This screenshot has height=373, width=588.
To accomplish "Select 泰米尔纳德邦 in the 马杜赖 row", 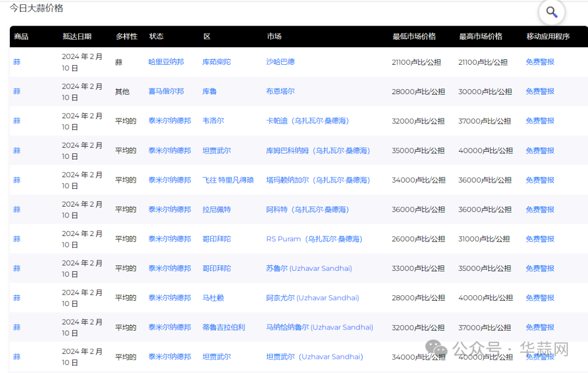I will point(169,298).
